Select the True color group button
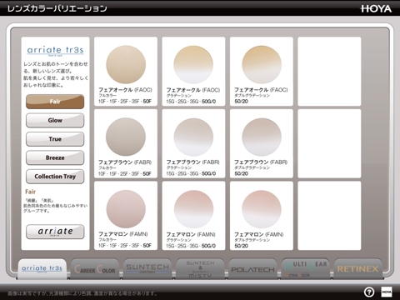 55,139
